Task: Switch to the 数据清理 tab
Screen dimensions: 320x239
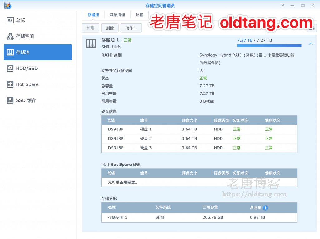Action: [117, 15]
